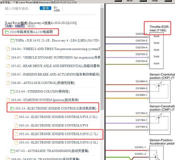Screen dimensions: 175x160
Task: Click document icon beside 206-09 Anti-Lock Control
Action: click(x=8, y=83)
